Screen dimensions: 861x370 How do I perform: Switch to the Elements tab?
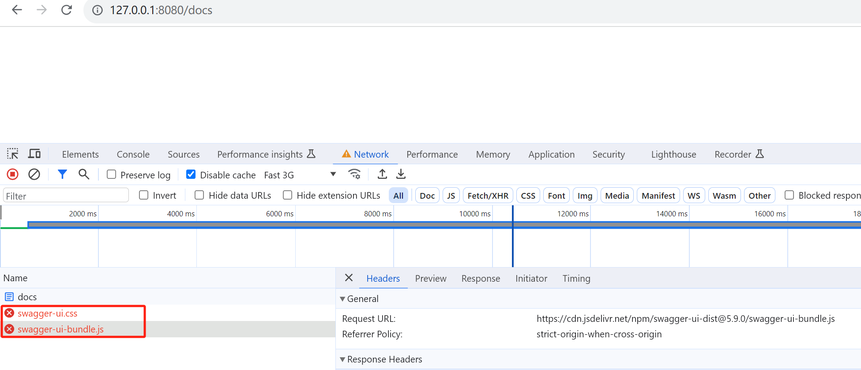[80, 154]
